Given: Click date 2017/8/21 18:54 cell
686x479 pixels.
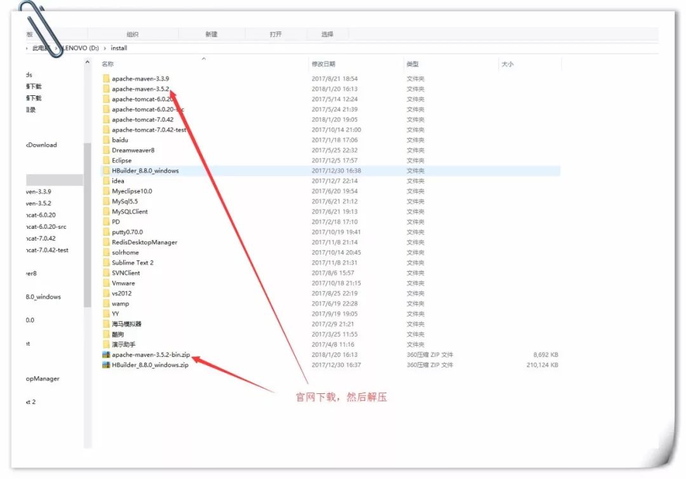Looking at the screenshot, I should (x=335, y=79).
